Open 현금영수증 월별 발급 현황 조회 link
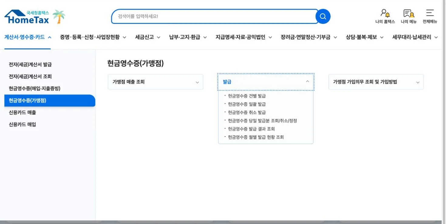The height and width of the screenshot is (224, 446). pos(256,137)
